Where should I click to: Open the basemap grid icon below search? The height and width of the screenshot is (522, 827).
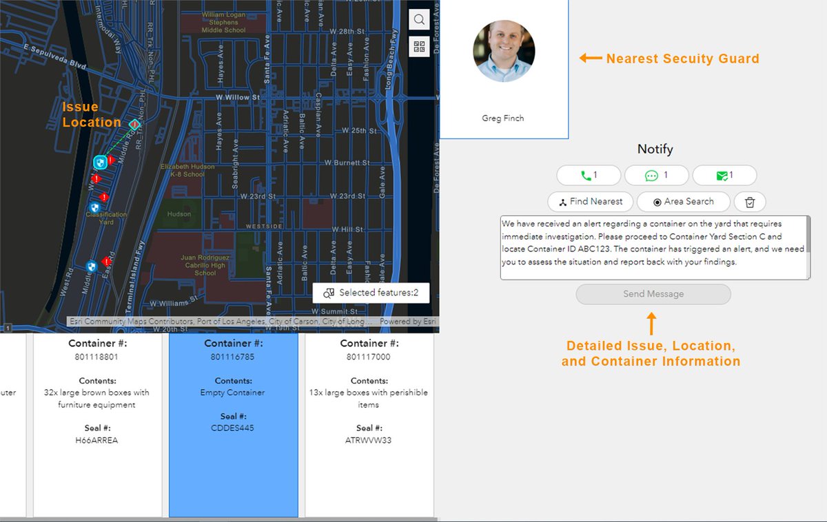coord(419,46)
